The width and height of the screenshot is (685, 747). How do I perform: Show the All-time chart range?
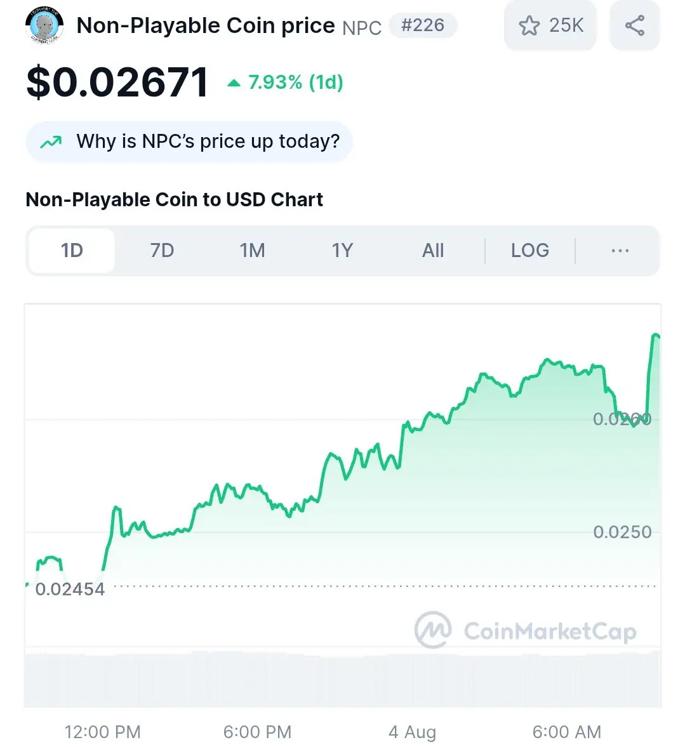click(433, 251)
